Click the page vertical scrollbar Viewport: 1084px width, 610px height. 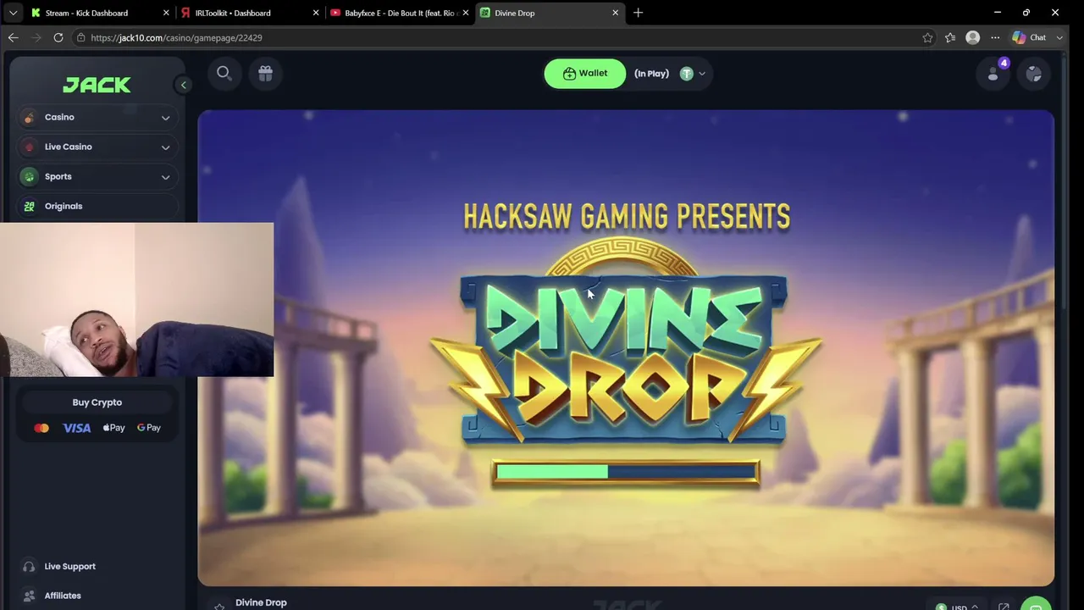pyautogui.click(x=1065, y=182)
